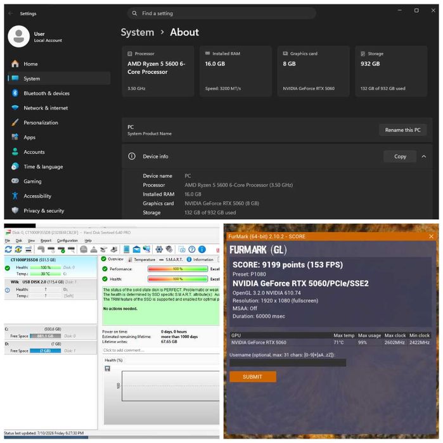Click the three-lines list icon in Sentinel toolbar
The width and height of the screenshot is (443, 443).
pos(29,249)
